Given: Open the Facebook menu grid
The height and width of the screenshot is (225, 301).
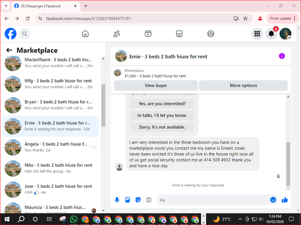Looking at the screenshot, I should [257, 34].
